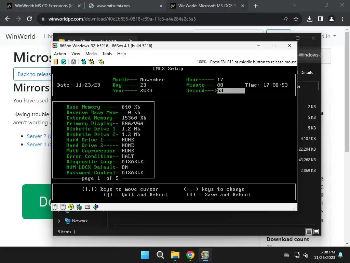This screenshot has width=350, height=263.
Task: Send Ctrl+Alt+Del via the toolbar icon
Action: [x=83, y=62]
